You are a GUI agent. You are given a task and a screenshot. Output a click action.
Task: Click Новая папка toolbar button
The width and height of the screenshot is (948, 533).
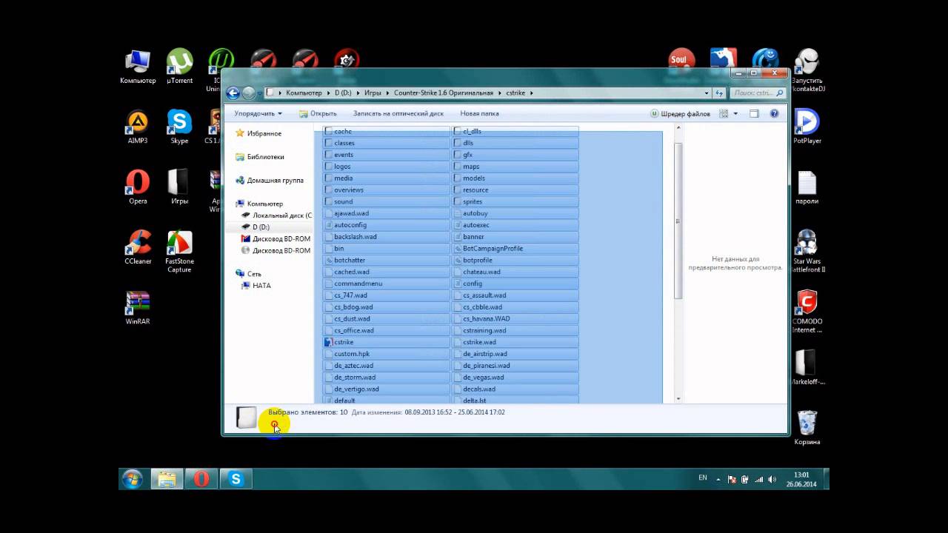point(479,113)
